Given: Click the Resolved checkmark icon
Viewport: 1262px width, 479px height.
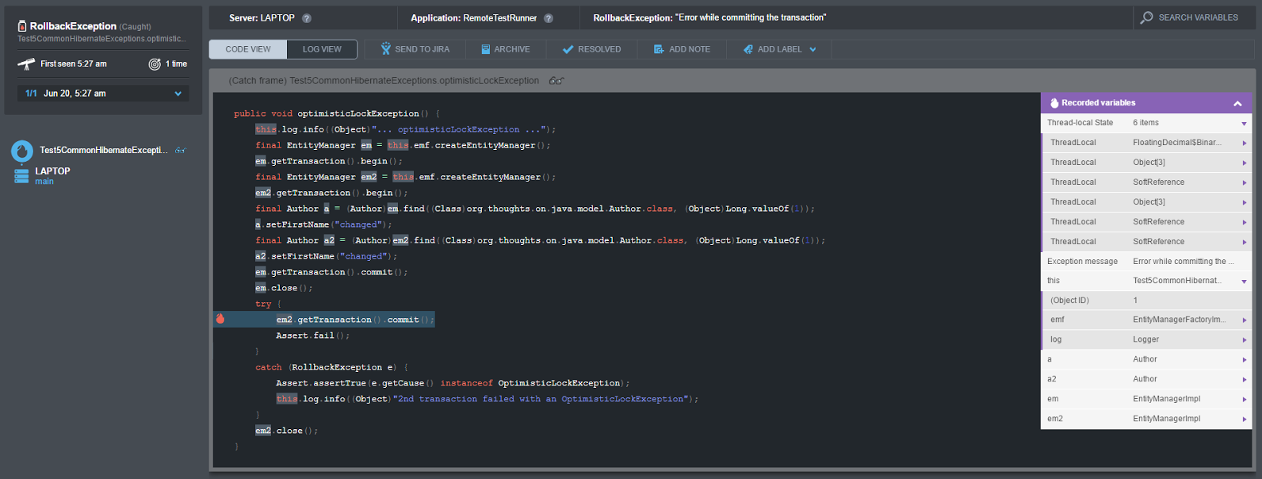Looking at the screenshot, I should (x=568, y=49).
